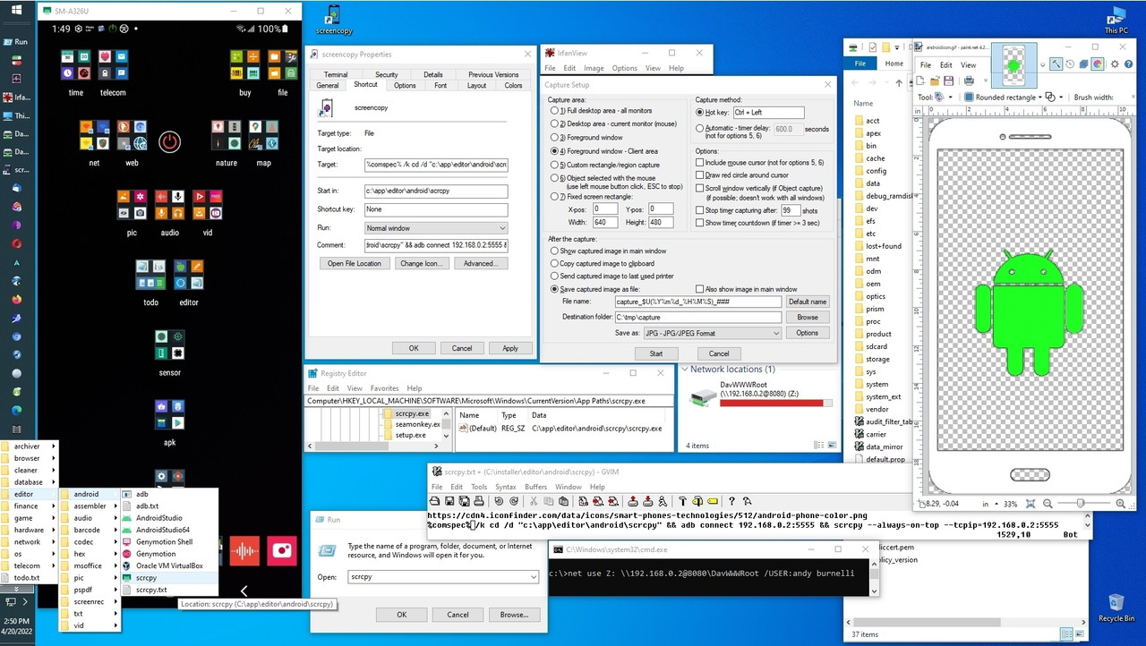Click Apply in screencopy Properties
This screenshot has width=1146, height=646.
point(510,348)
